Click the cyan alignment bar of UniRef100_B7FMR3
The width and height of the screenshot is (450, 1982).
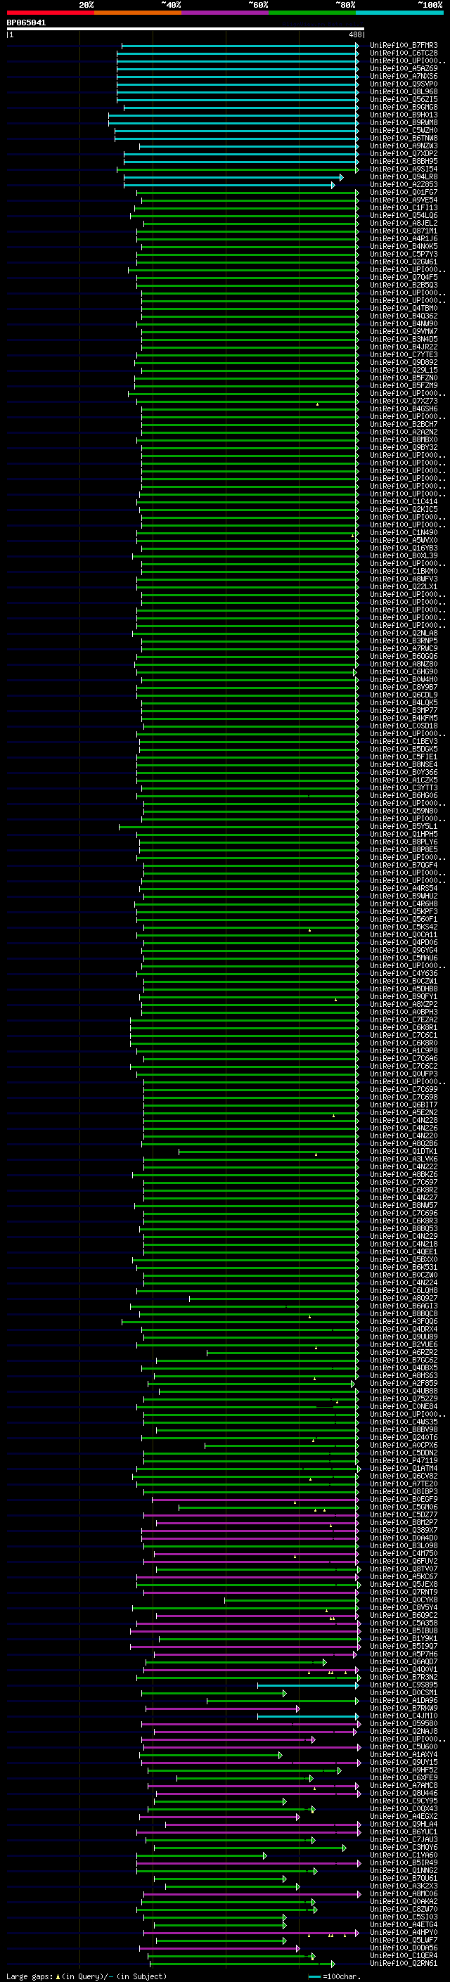240,46
